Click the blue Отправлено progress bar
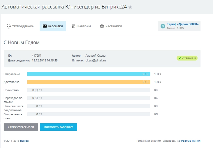 [85, 74]
